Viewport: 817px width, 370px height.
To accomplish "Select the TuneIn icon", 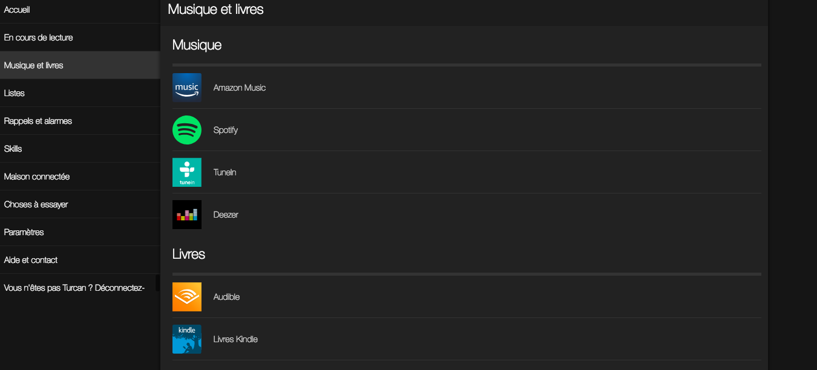I will click(187, 172).
